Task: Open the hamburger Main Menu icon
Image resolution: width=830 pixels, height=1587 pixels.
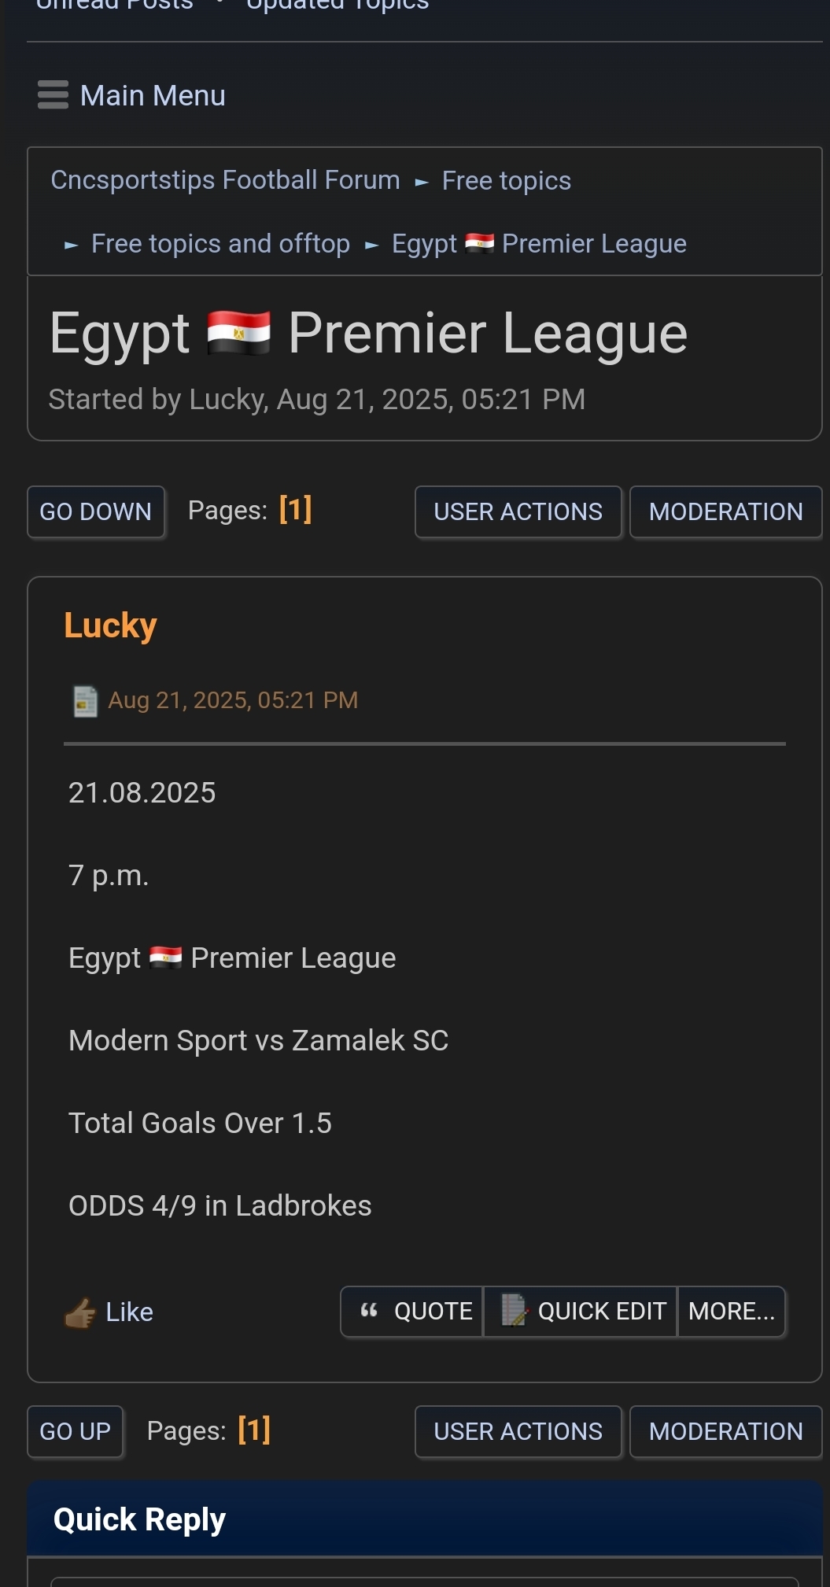Action: click(x=53, y=95)
